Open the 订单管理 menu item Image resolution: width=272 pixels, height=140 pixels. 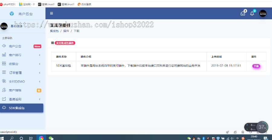click(x=22, y=73)
